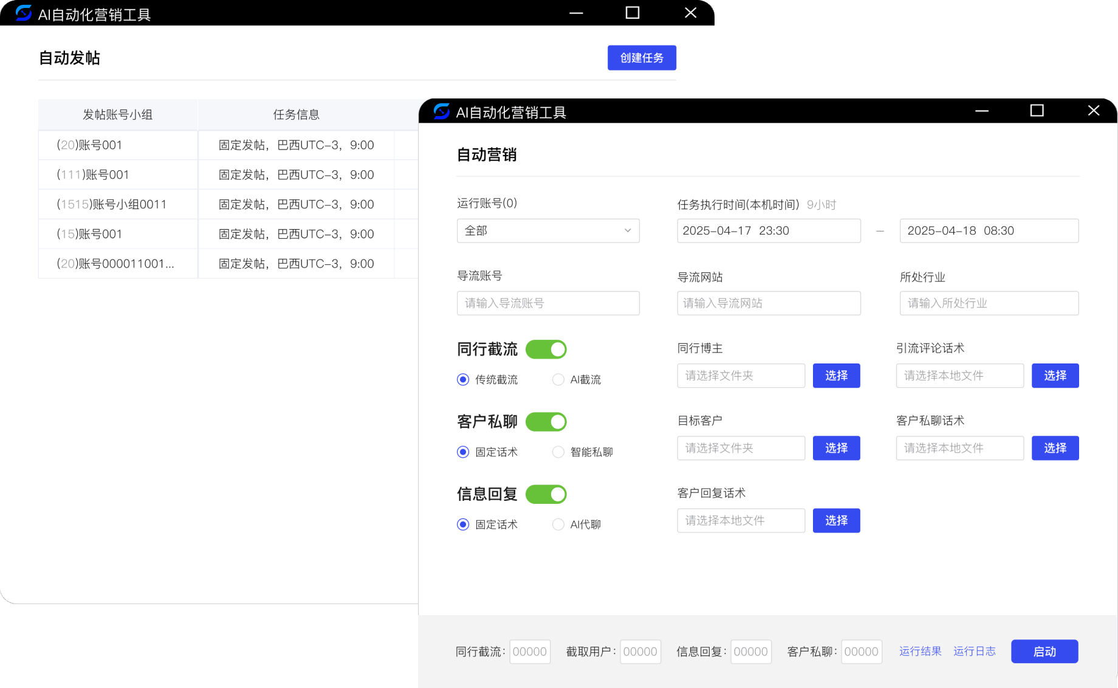
Task: Open the start time picker 2025-04-17 23:30
Action: point(768,231)
